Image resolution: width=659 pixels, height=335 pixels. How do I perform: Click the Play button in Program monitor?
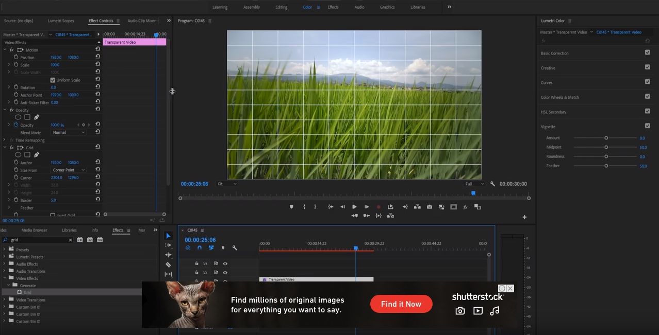(x=354, y=207)
